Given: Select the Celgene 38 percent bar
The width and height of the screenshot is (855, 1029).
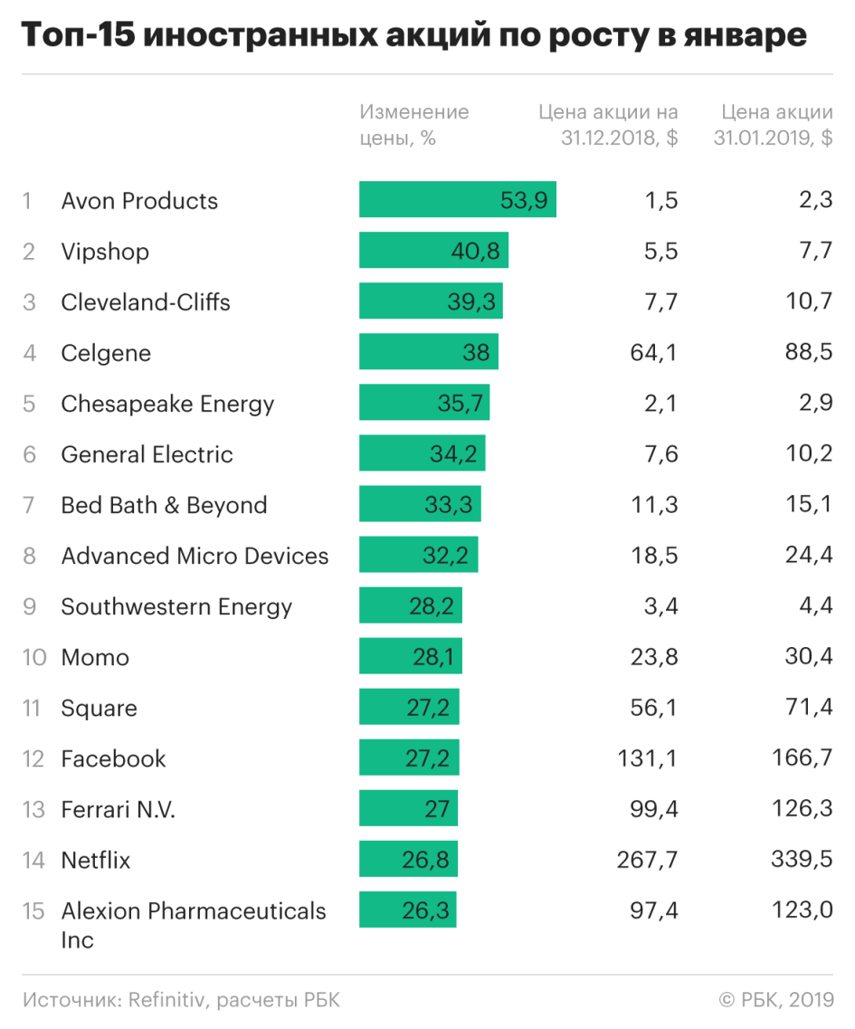Looking at the screenshot, I should click(x=429, y=352).
